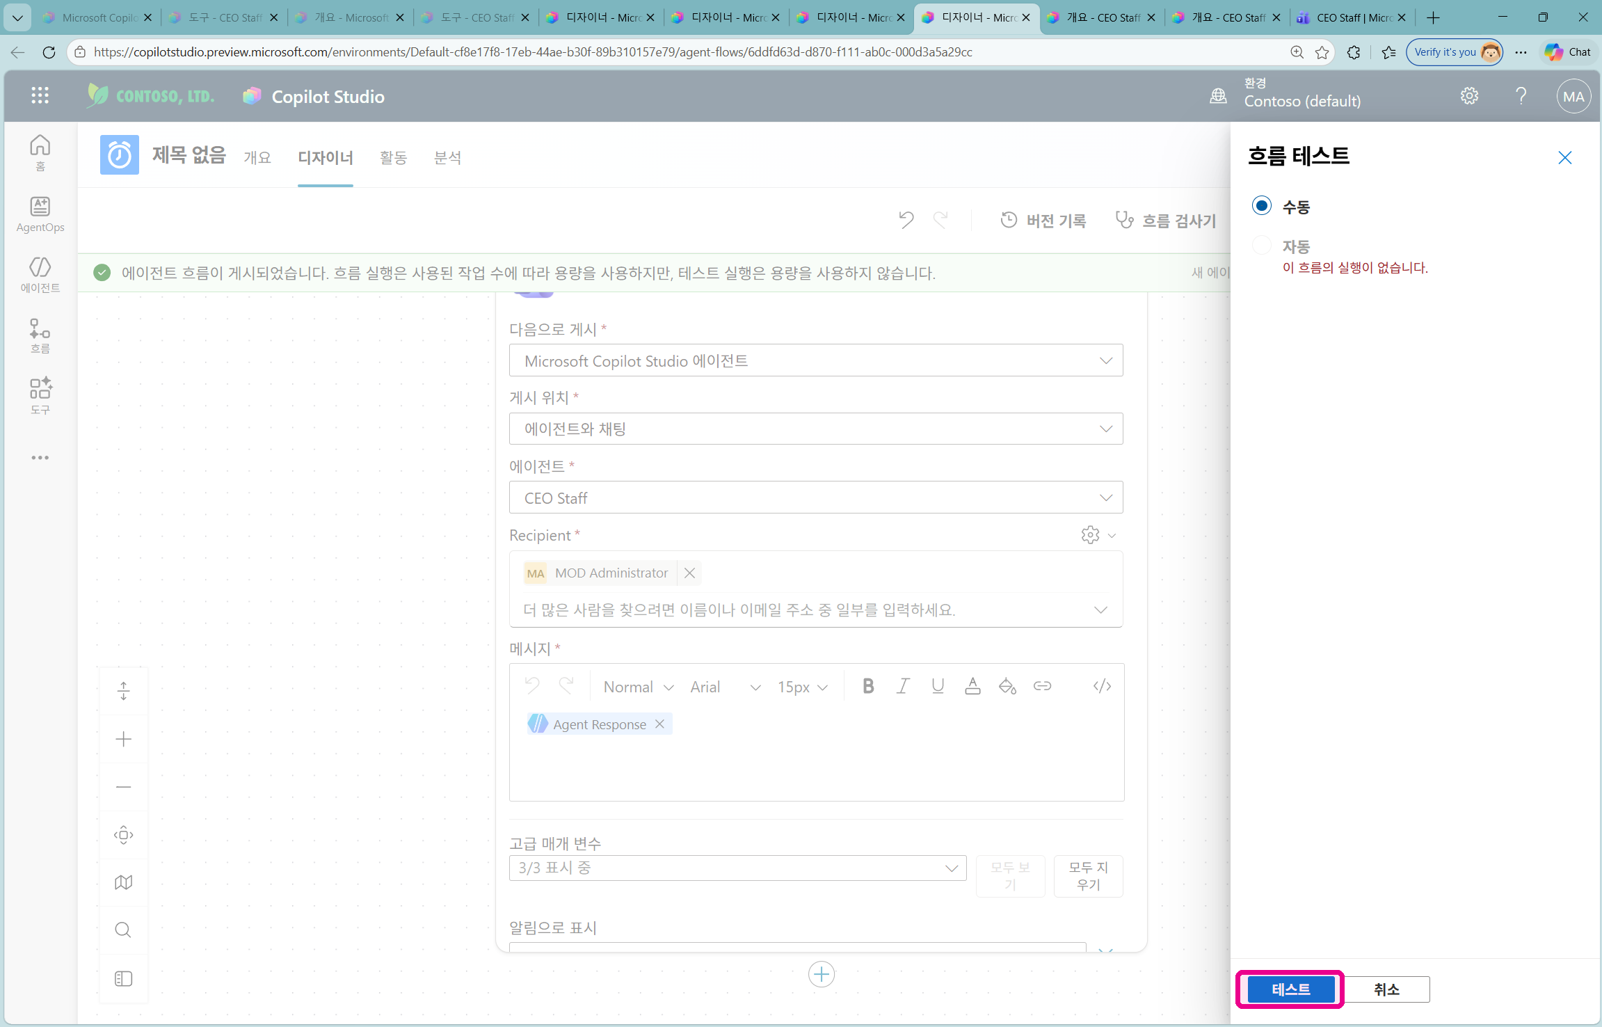Open font color tool in editor
This screenshot has width=1602, height=1027.
[972, 686]
